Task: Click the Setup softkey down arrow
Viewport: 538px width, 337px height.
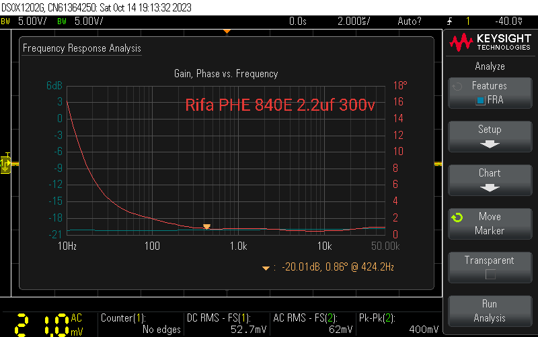Action: (490, 144)
